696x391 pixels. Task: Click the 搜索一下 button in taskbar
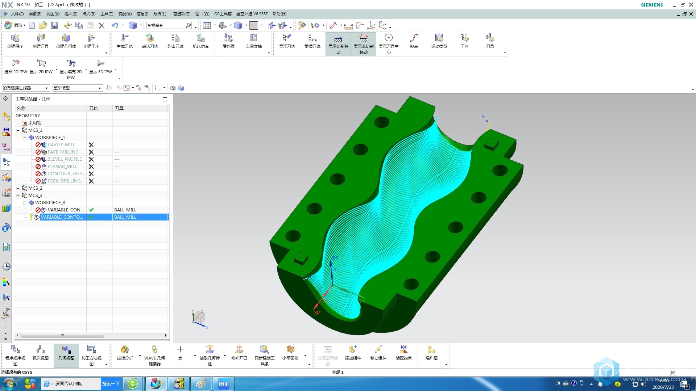point(111,384)
